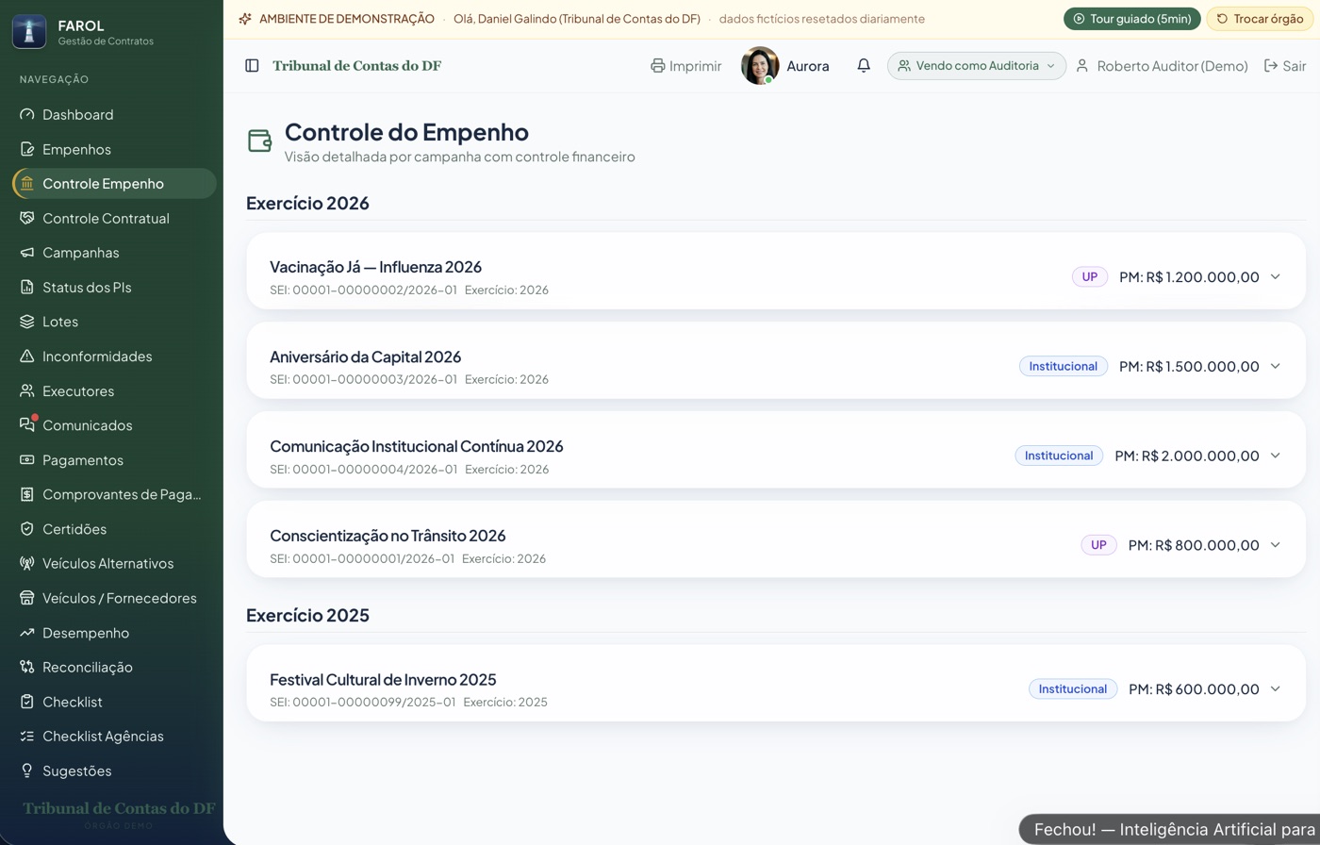Image resolution: width=1320 pixels, height=845 pixels.
Task: Click the Executores people icon
Action: coord(27,391)
